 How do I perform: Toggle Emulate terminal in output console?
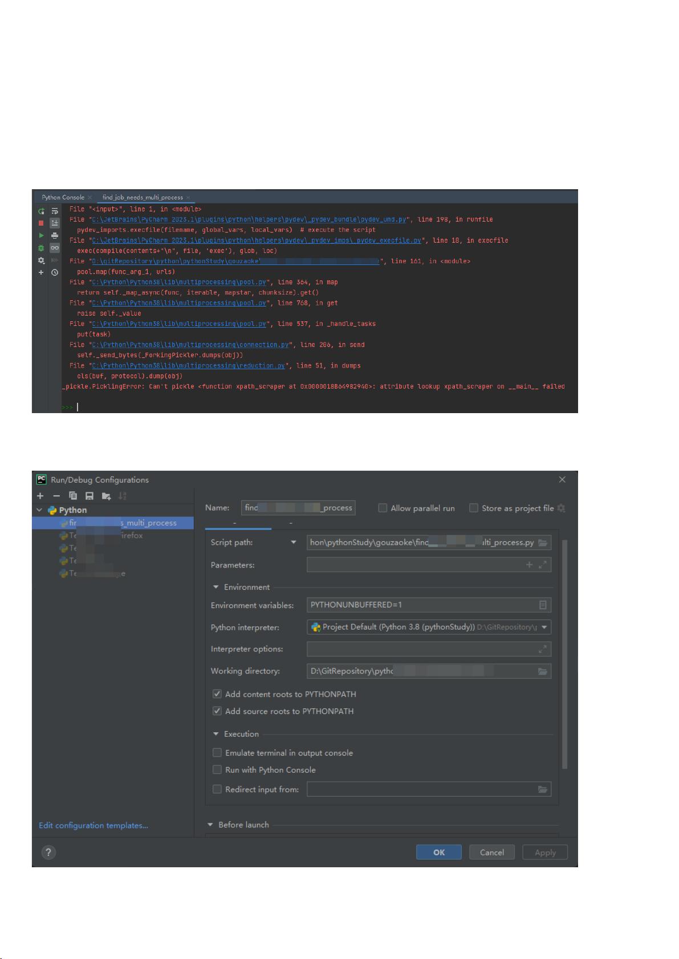click(217, 753)
